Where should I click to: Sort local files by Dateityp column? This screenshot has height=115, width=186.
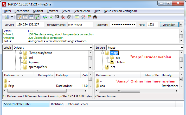pos(68,75)
